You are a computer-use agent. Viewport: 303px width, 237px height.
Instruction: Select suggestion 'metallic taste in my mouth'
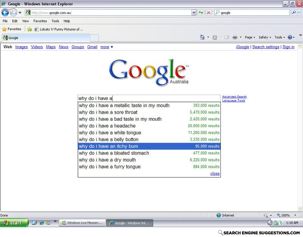coord(149,106)
